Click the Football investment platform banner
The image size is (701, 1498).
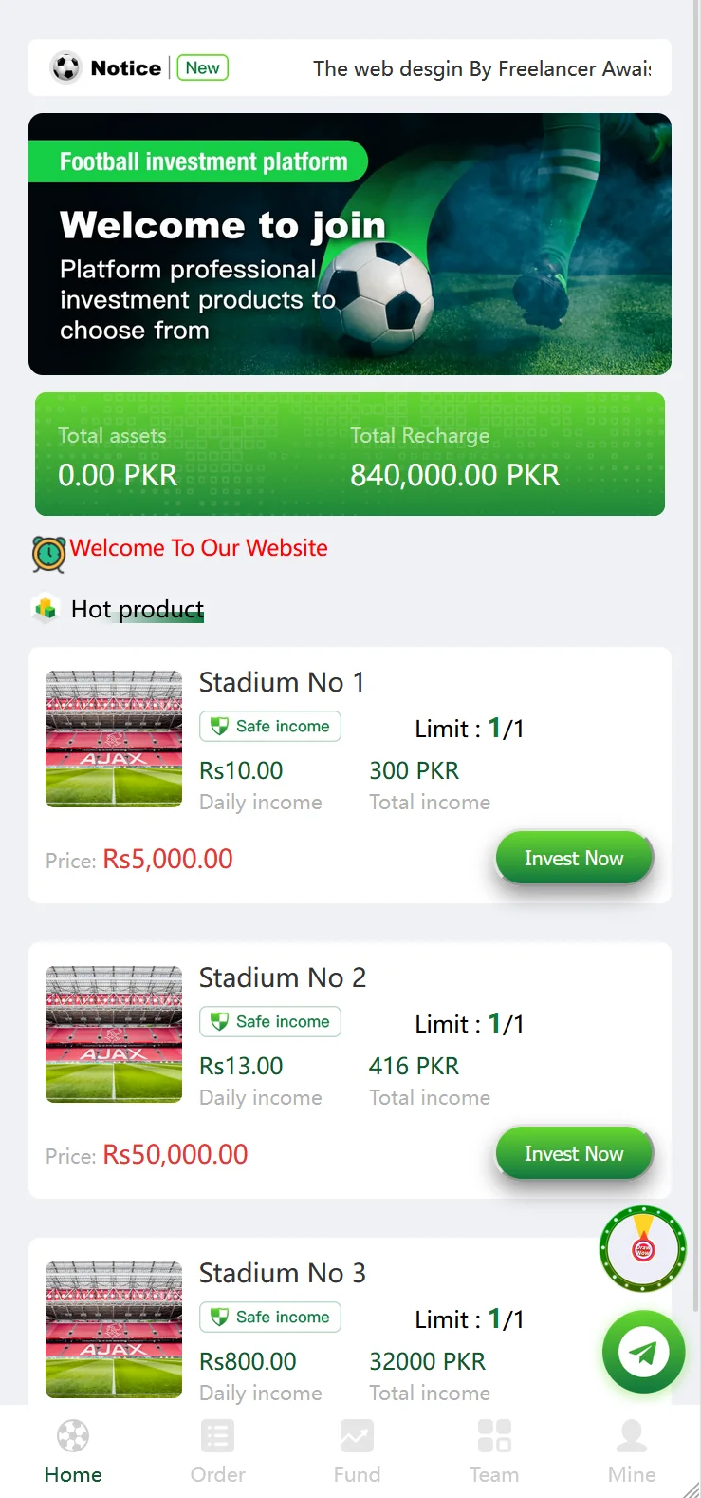point(350,244)
